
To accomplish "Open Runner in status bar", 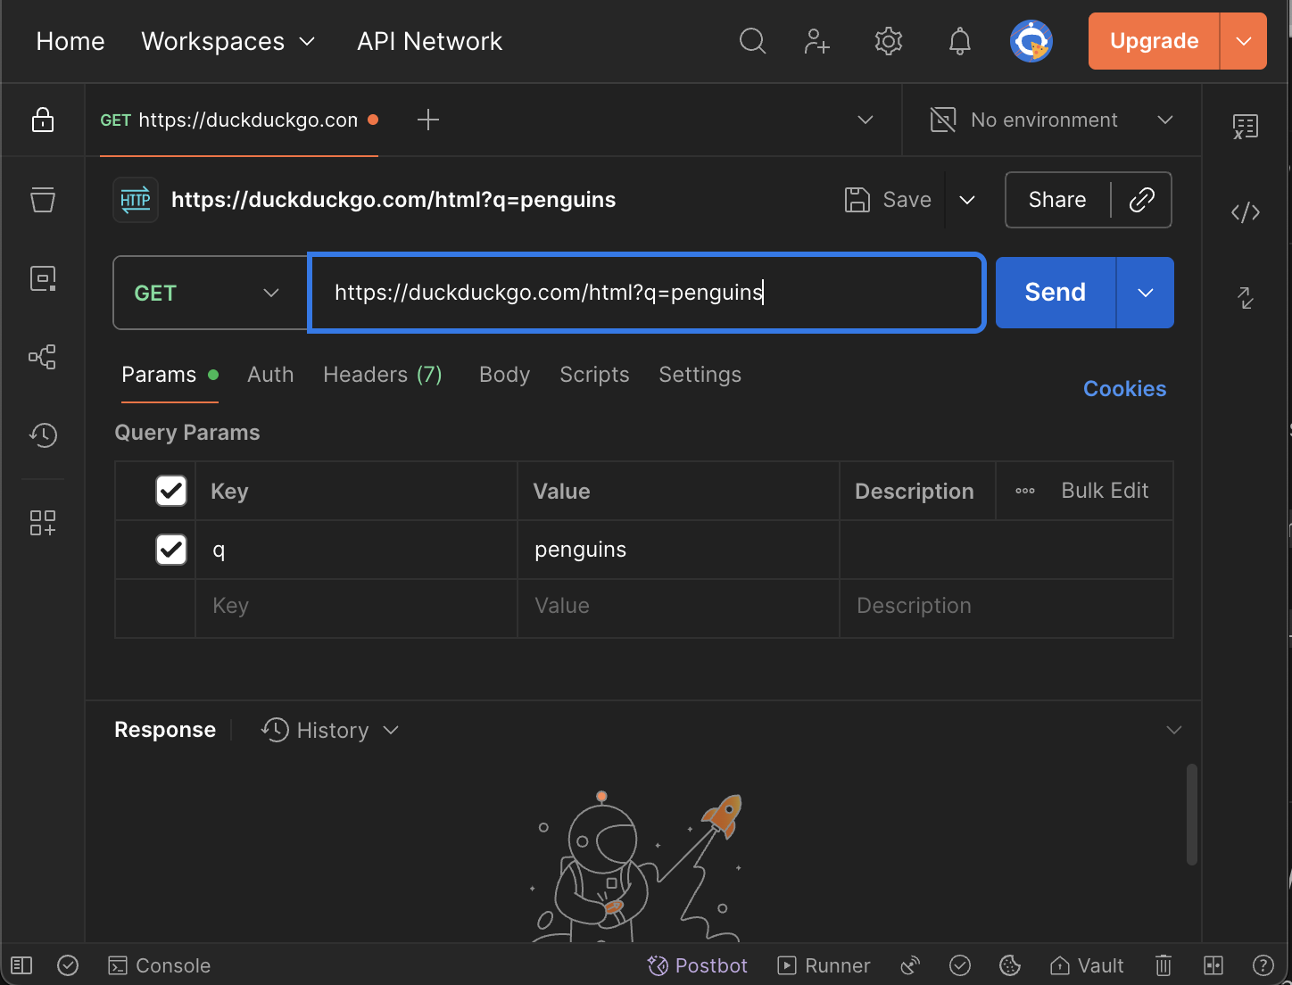I will coord(824,965).
